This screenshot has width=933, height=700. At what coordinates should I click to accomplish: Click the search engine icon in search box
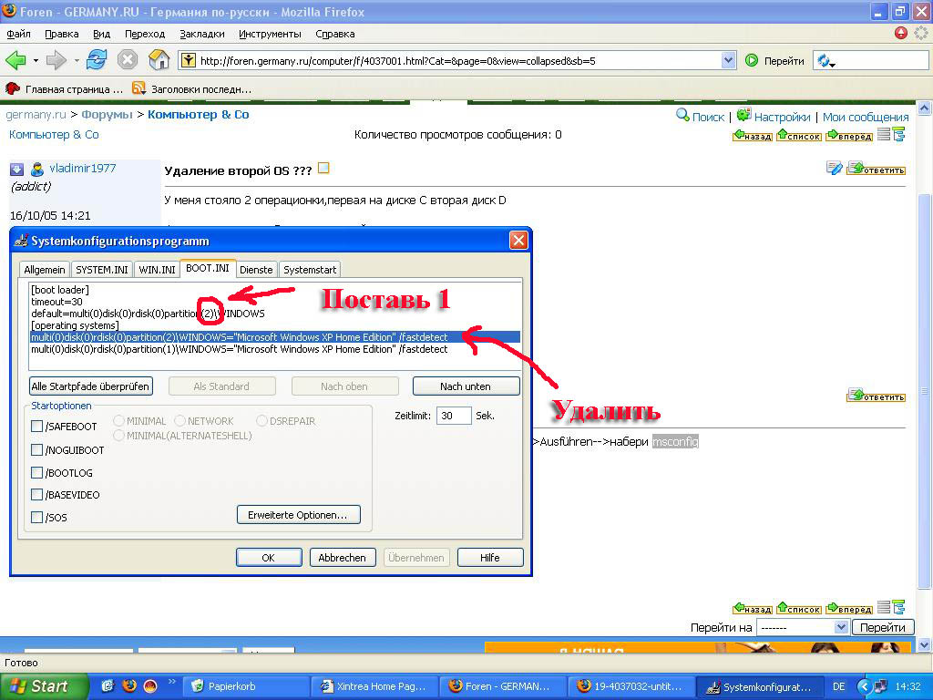point(824,61)
